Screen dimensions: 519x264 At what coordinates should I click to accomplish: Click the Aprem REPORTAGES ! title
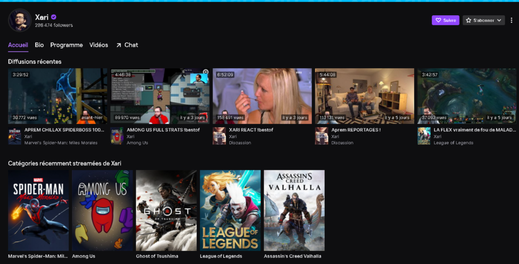click(356, 130)
